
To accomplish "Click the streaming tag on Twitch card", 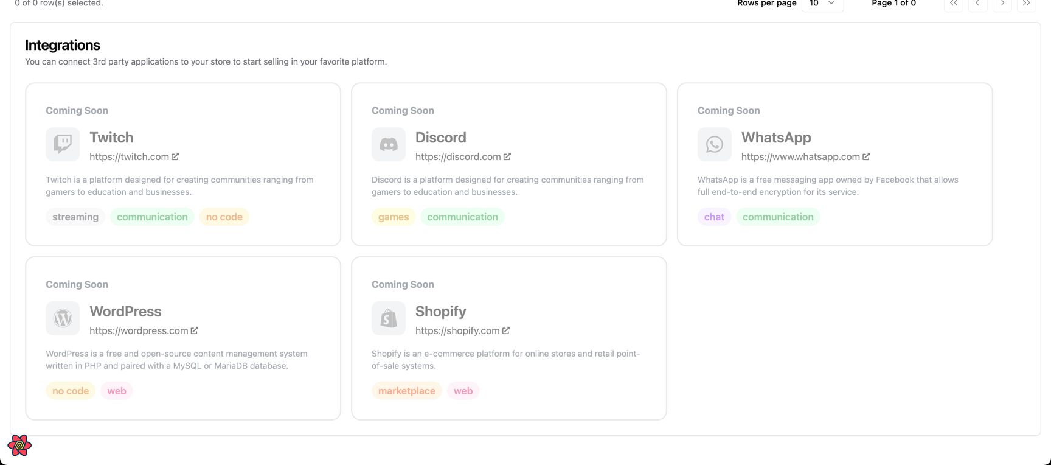I will pyautogui.click(x=75, y=217).
